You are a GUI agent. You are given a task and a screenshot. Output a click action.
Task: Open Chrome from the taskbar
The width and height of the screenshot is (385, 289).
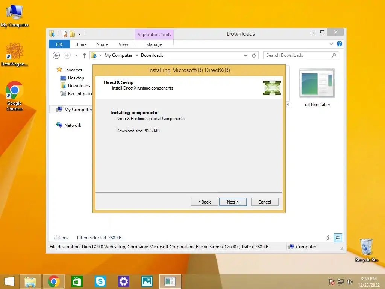(53, 281)
